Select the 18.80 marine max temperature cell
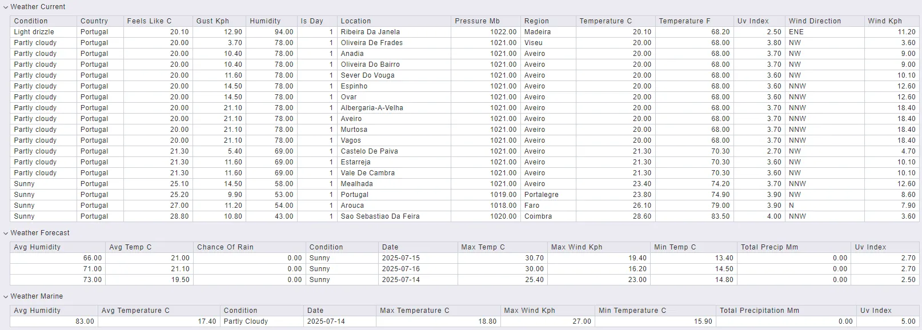 pyautogui.click(x=438, y=321)
